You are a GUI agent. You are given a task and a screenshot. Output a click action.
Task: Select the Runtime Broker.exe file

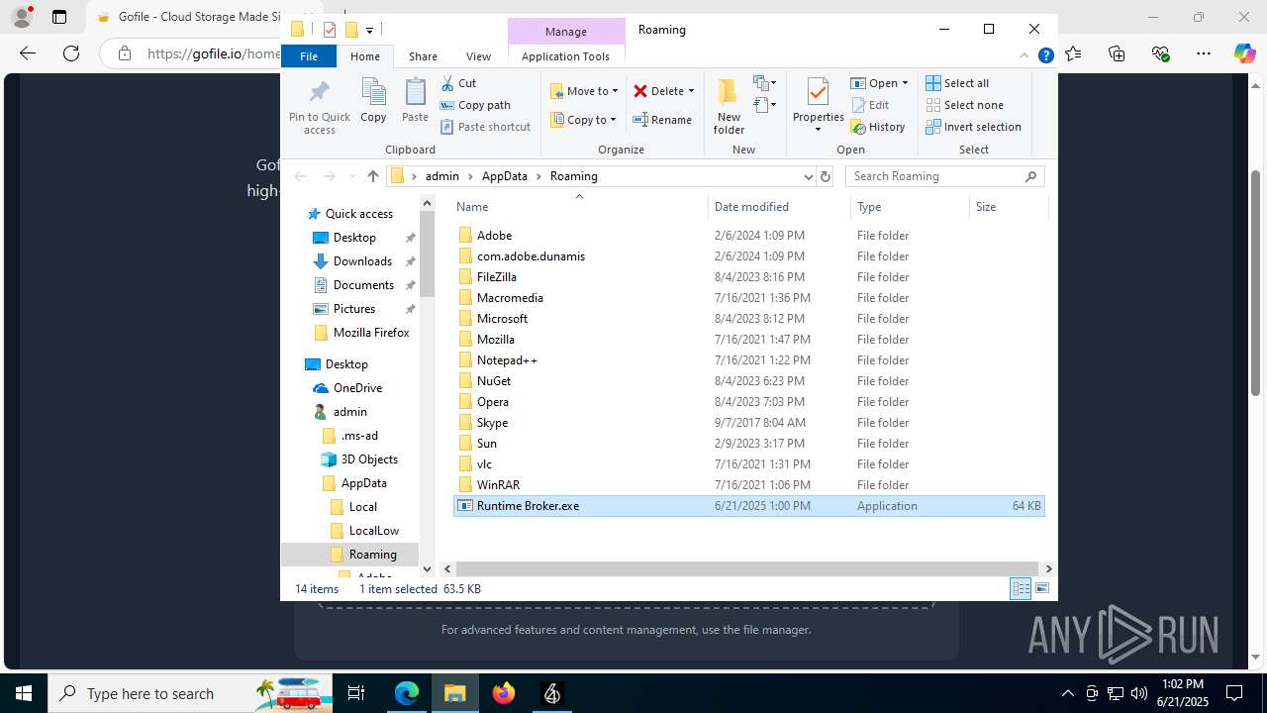coord(748,506)
